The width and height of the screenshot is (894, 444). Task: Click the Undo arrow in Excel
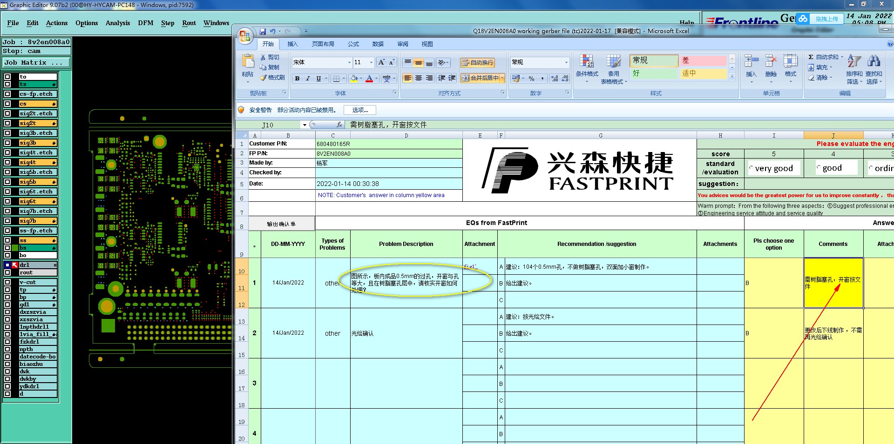pos(273,31)
